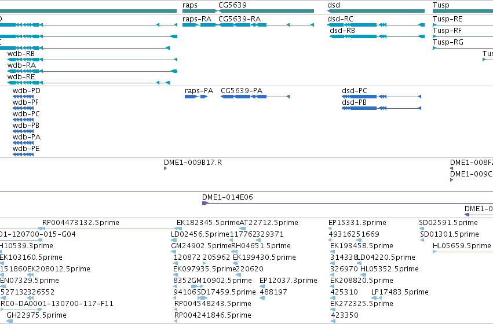Select the dsd-RB transcript label
493x324 pixels.
point(342,31)
